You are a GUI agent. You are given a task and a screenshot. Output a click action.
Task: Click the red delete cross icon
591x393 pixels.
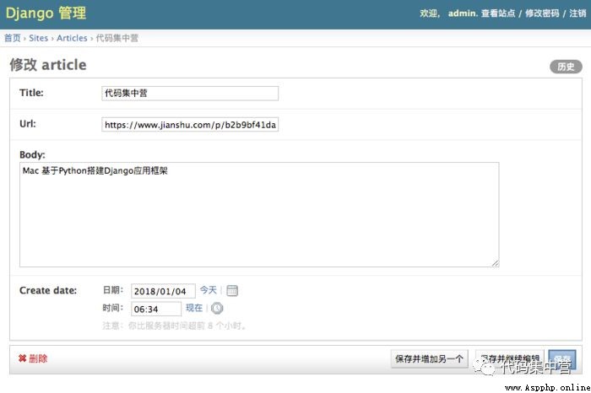(22, 358)
